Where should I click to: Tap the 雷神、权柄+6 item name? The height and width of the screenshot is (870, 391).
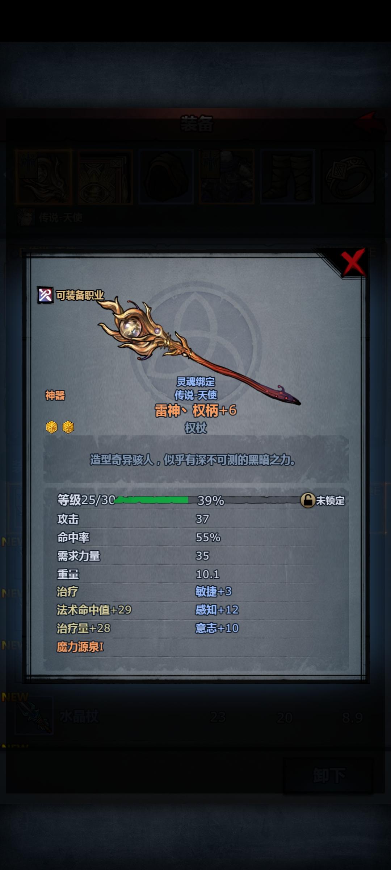pos(195,410)
